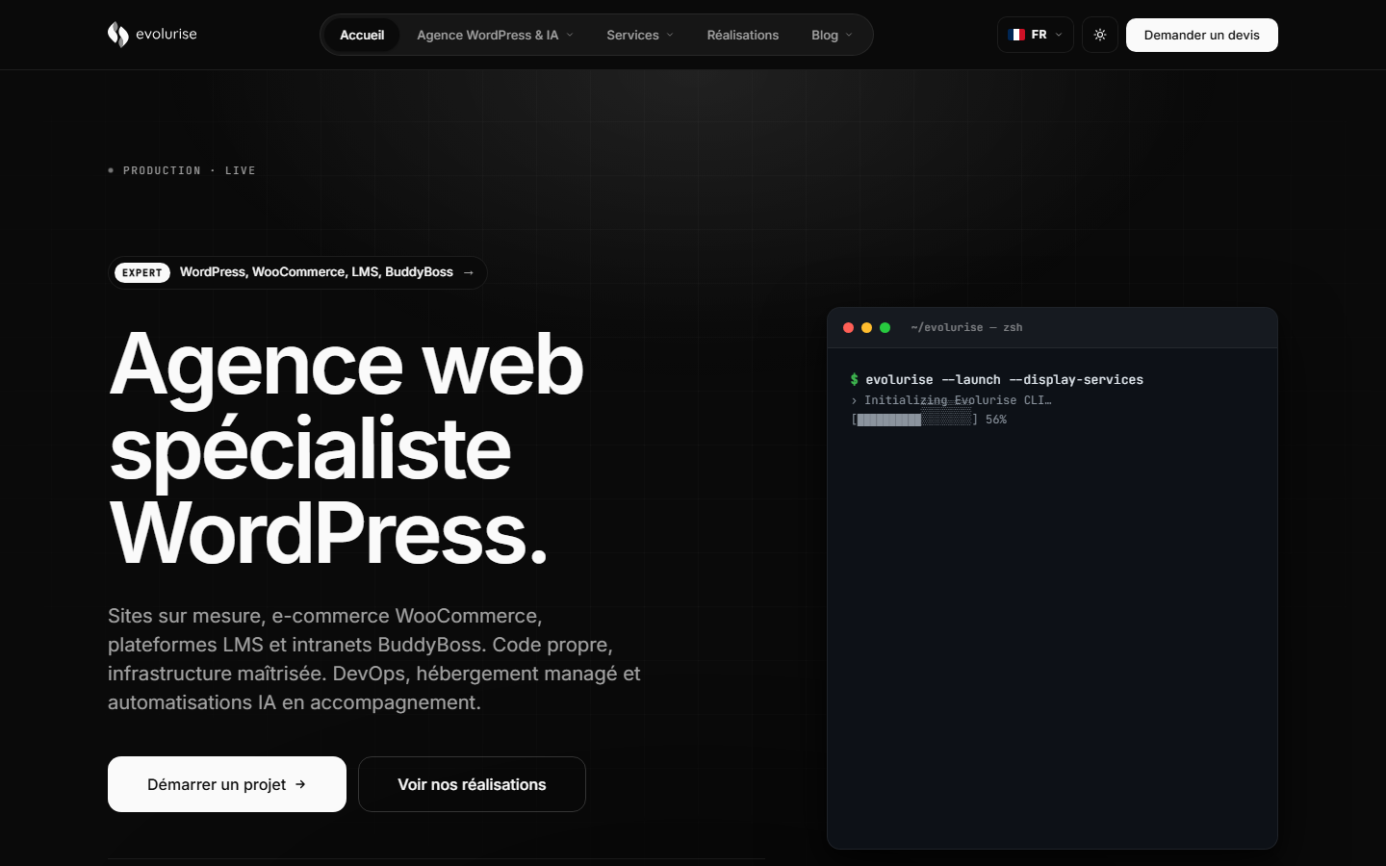Image resolution: width=1386 pixels, height=866 pixels.
Task: Expand the Blog menu
Action: point(832,35)
